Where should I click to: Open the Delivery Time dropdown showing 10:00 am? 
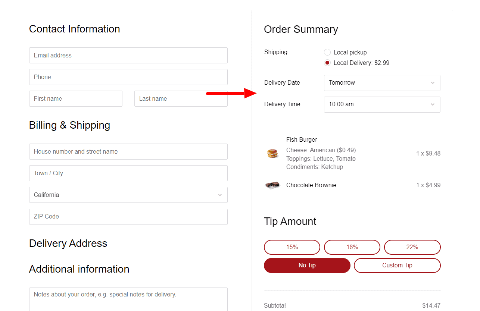click(382, 104)
